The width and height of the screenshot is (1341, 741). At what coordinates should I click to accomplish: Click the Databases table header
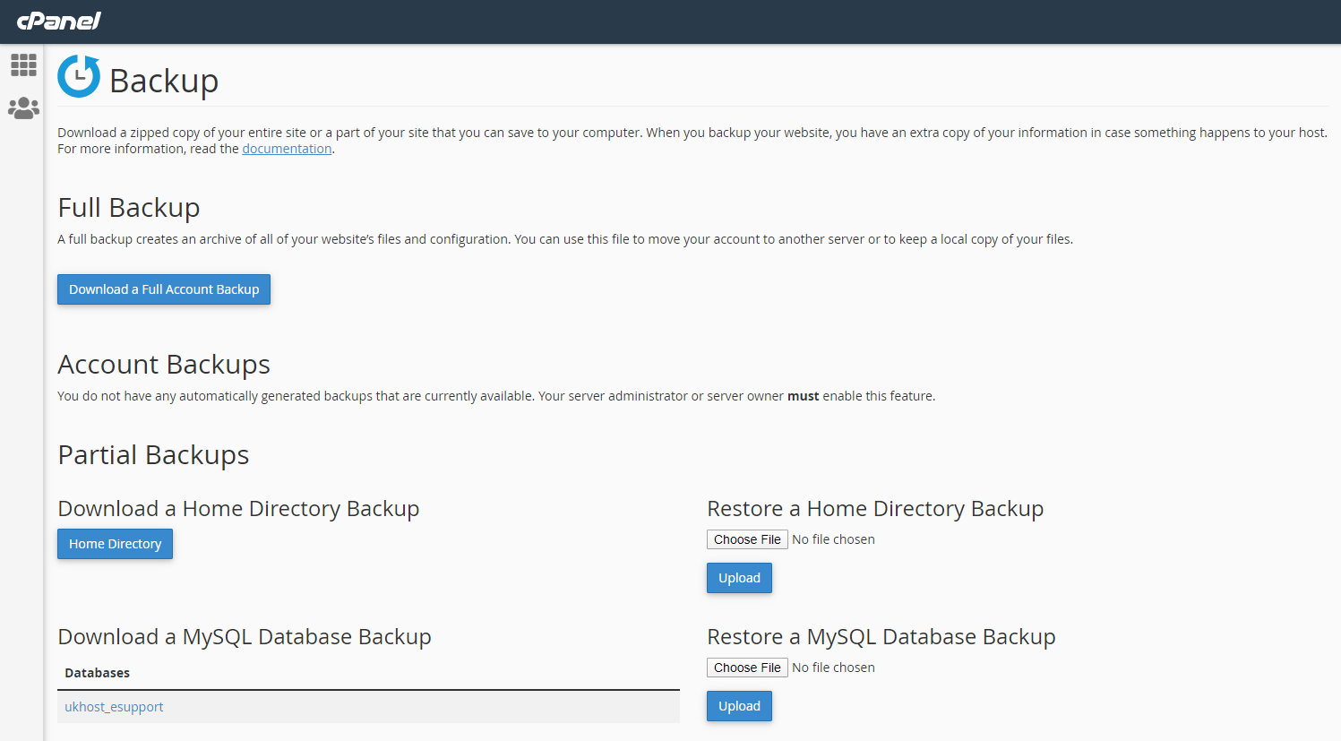tap(94, 672)
